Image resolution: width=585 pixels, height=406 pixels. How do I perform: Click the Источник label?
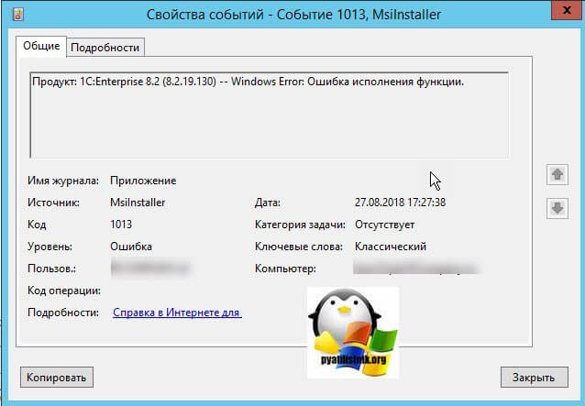point(53,203)
